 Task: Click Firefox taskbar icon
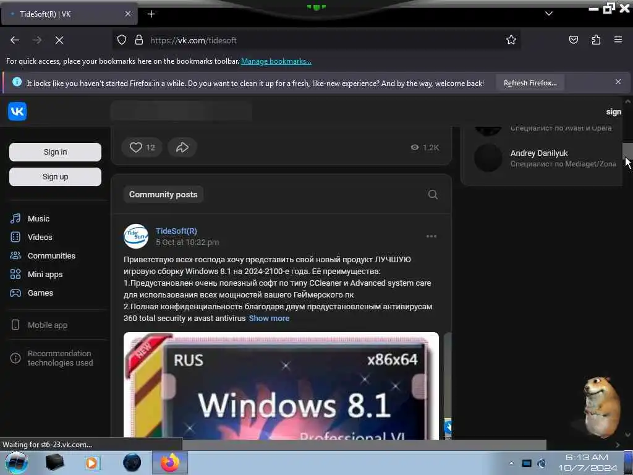pyautogui.click(x=170, y=463)
